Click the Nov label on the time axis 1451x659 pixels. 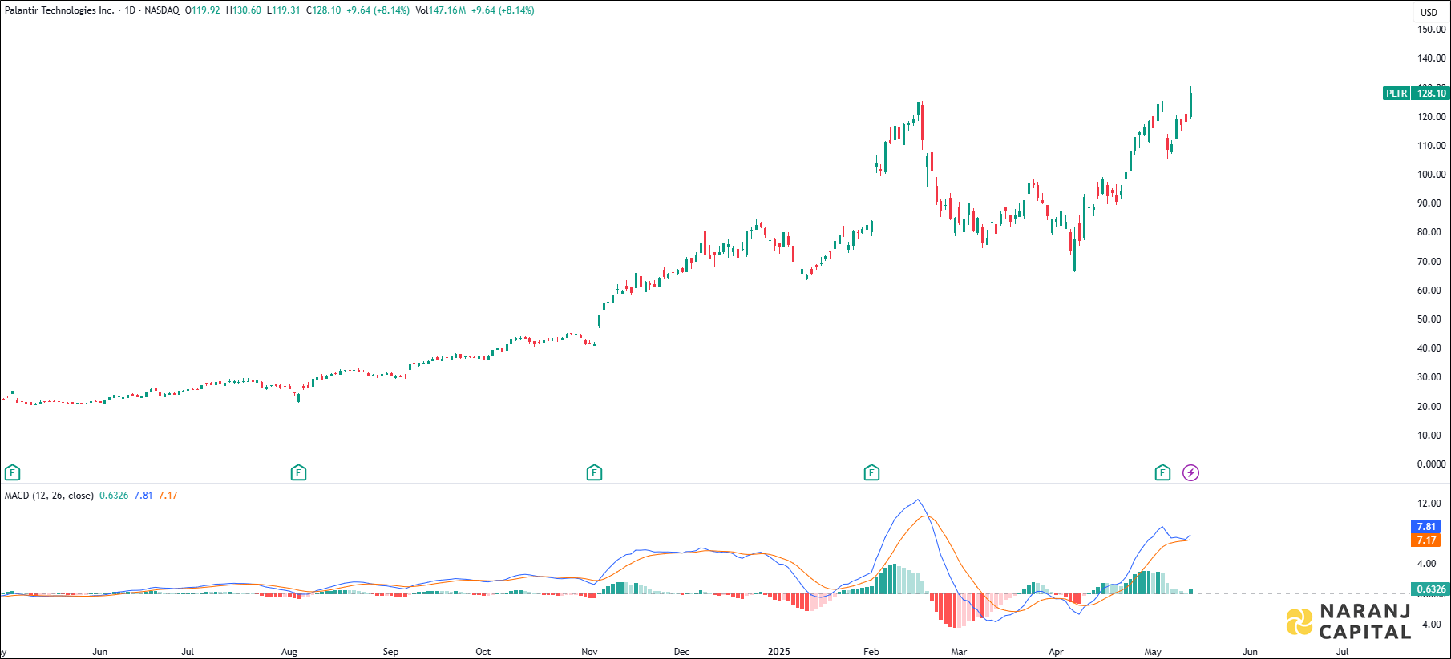coord(589,652)
